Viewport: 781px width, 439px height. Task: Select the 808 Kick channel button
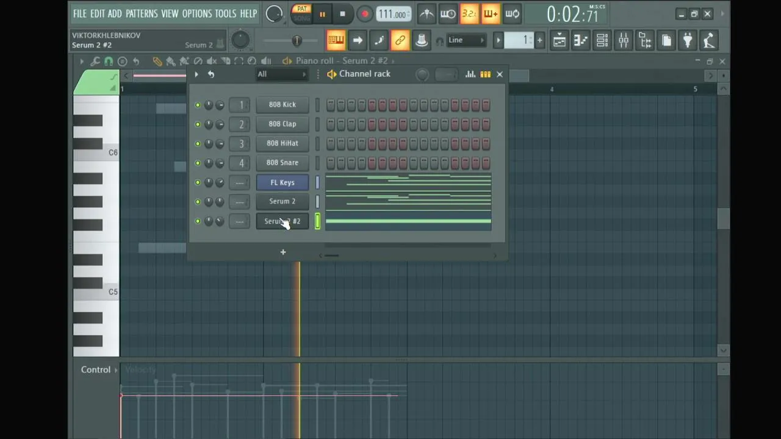[x=283, y=105]
